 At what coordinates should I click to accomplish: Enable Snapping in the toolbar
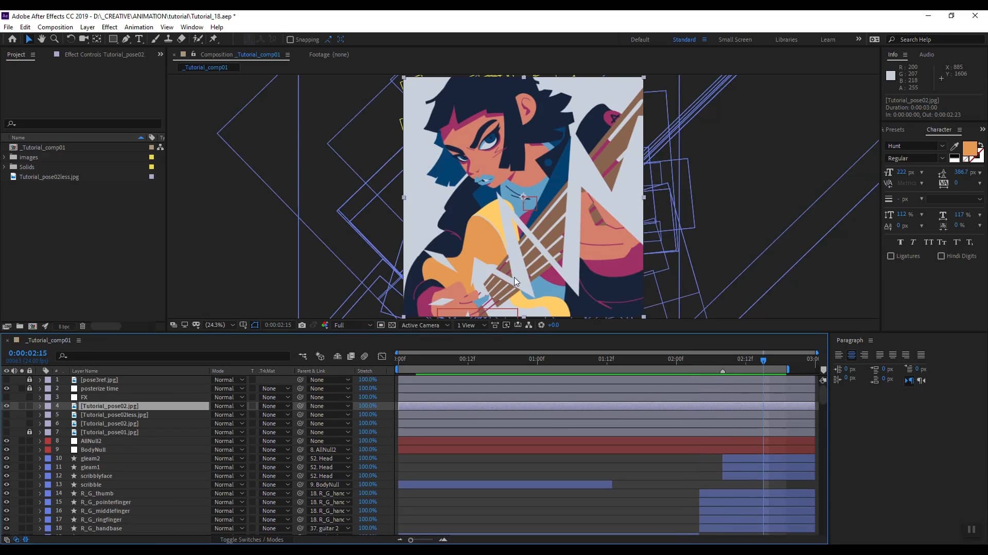(290, 40)
